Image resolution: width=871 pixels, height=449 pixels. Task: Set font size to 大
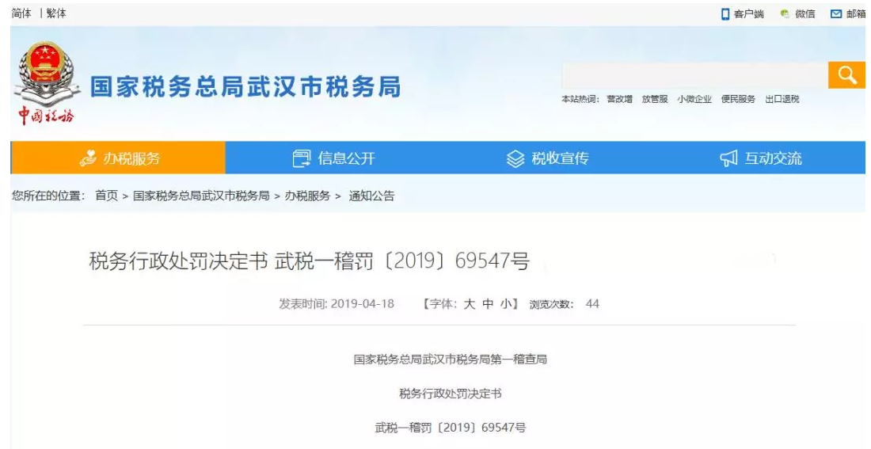click(x=469, y=304)
